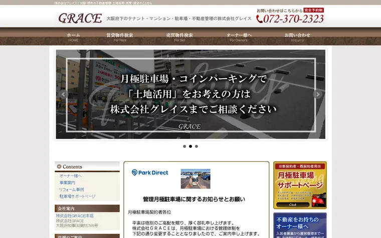The image size is (381, 238).
Task: Click the Park Direct logo
Action: pos(150,172)
